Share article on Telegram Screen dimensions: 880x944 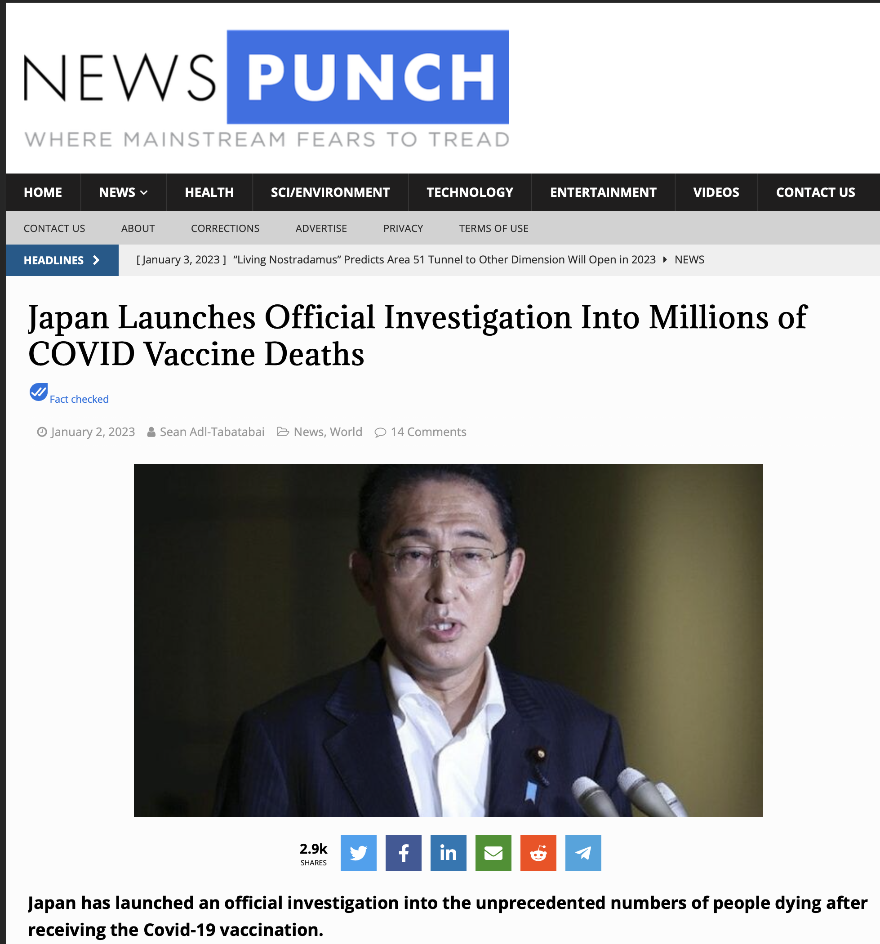pos(583,853)
